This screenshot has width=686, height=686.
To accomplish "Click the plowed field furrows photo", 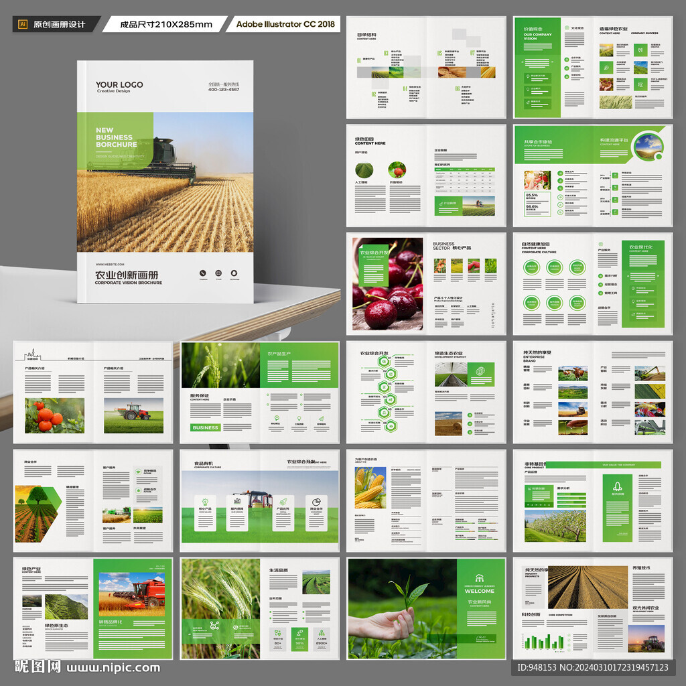I will click(x=588, y=587).
